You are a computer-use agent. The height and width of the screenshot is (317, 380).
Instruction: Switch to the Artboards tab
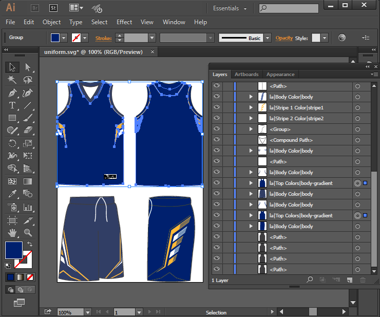[246, 74]
